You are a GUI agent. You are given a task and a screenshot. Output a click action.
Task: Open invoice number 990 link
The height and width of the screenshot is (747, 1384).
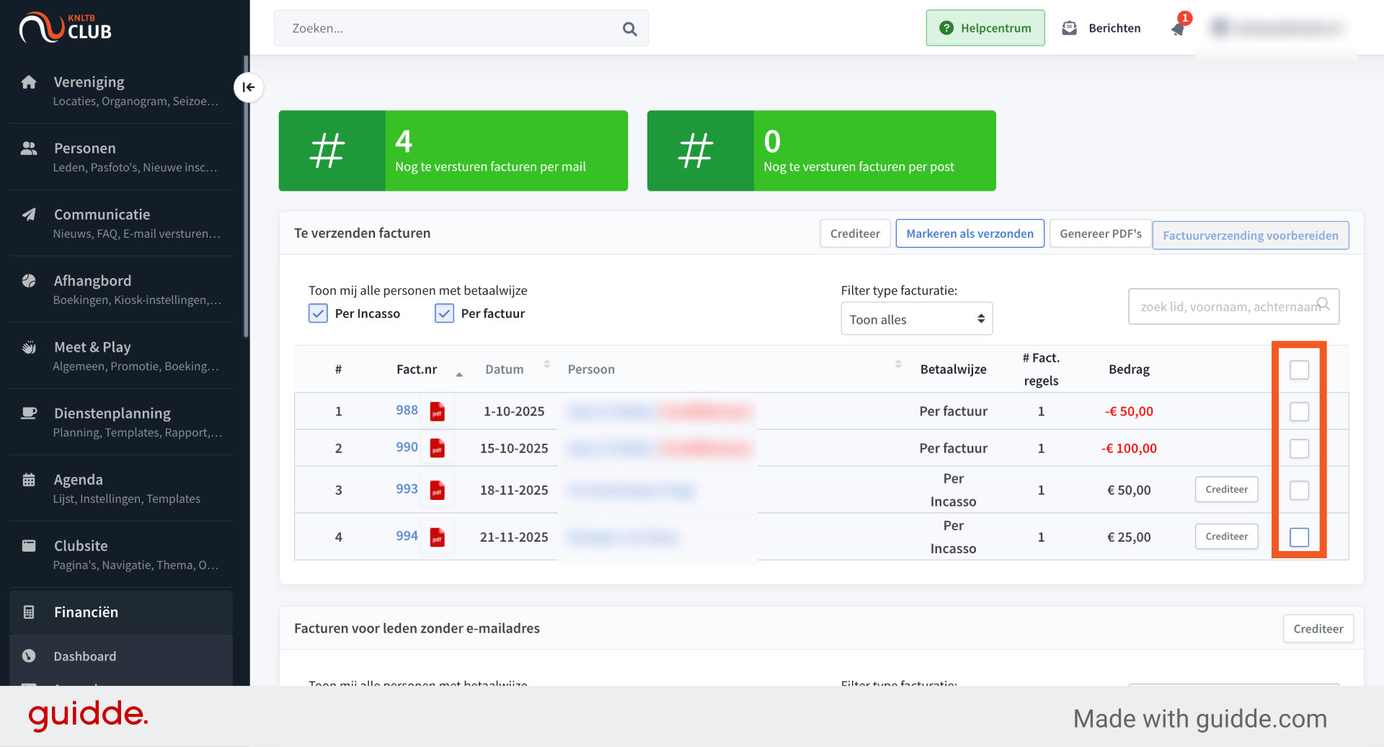[407, 447]
